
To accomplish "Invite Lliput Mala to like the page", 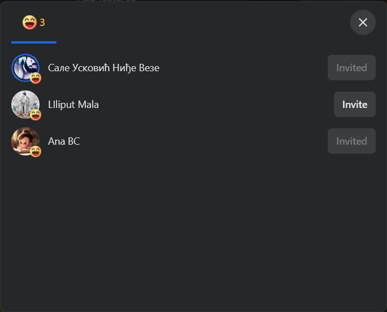I will coord(355,105).
